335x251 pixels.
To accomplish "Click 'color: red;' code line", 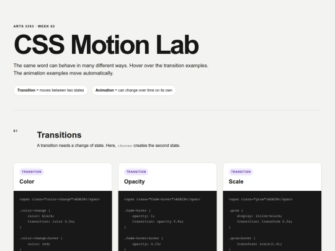I will tap(38, 244).
